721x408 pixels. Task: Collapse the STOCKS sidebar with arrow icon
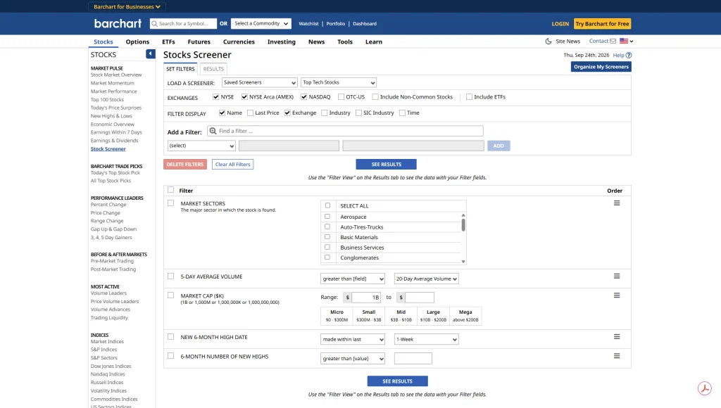(151, 54)
